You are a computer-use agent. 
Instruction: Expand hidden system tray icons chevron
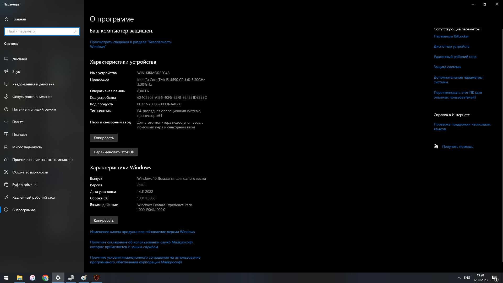(x=459, y=278)
